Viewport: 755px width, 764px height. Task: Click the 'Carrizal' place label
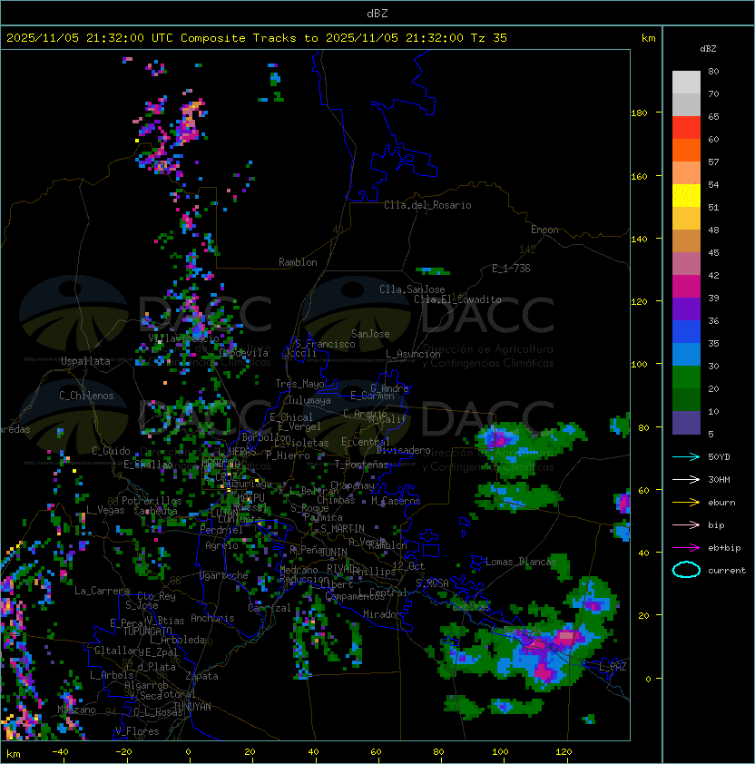click(x=269, y=608)
